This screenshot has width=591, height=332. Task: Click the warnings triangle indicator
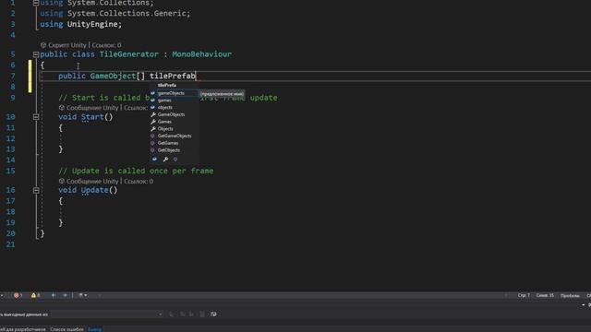pos(35,295)
